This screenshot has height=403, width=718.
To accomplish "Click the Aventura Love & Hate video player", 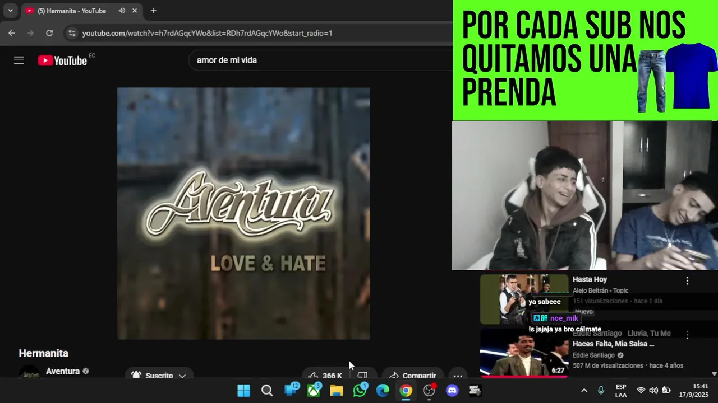I will pyautogui.click(x=243, y=213).
